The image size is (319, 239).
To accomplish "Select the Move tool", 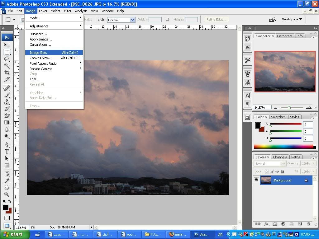I will coord(7,45).
